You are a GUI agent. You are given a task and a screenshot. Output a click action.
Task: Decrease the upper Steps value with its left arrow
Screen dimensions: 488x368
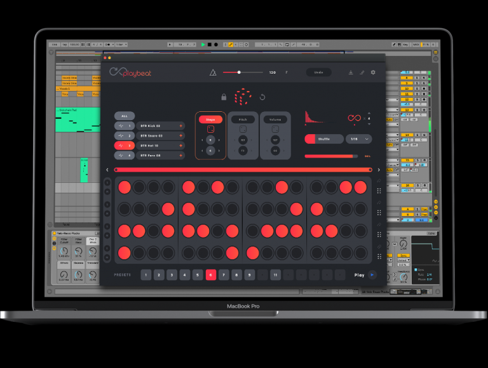coord(202,140)
